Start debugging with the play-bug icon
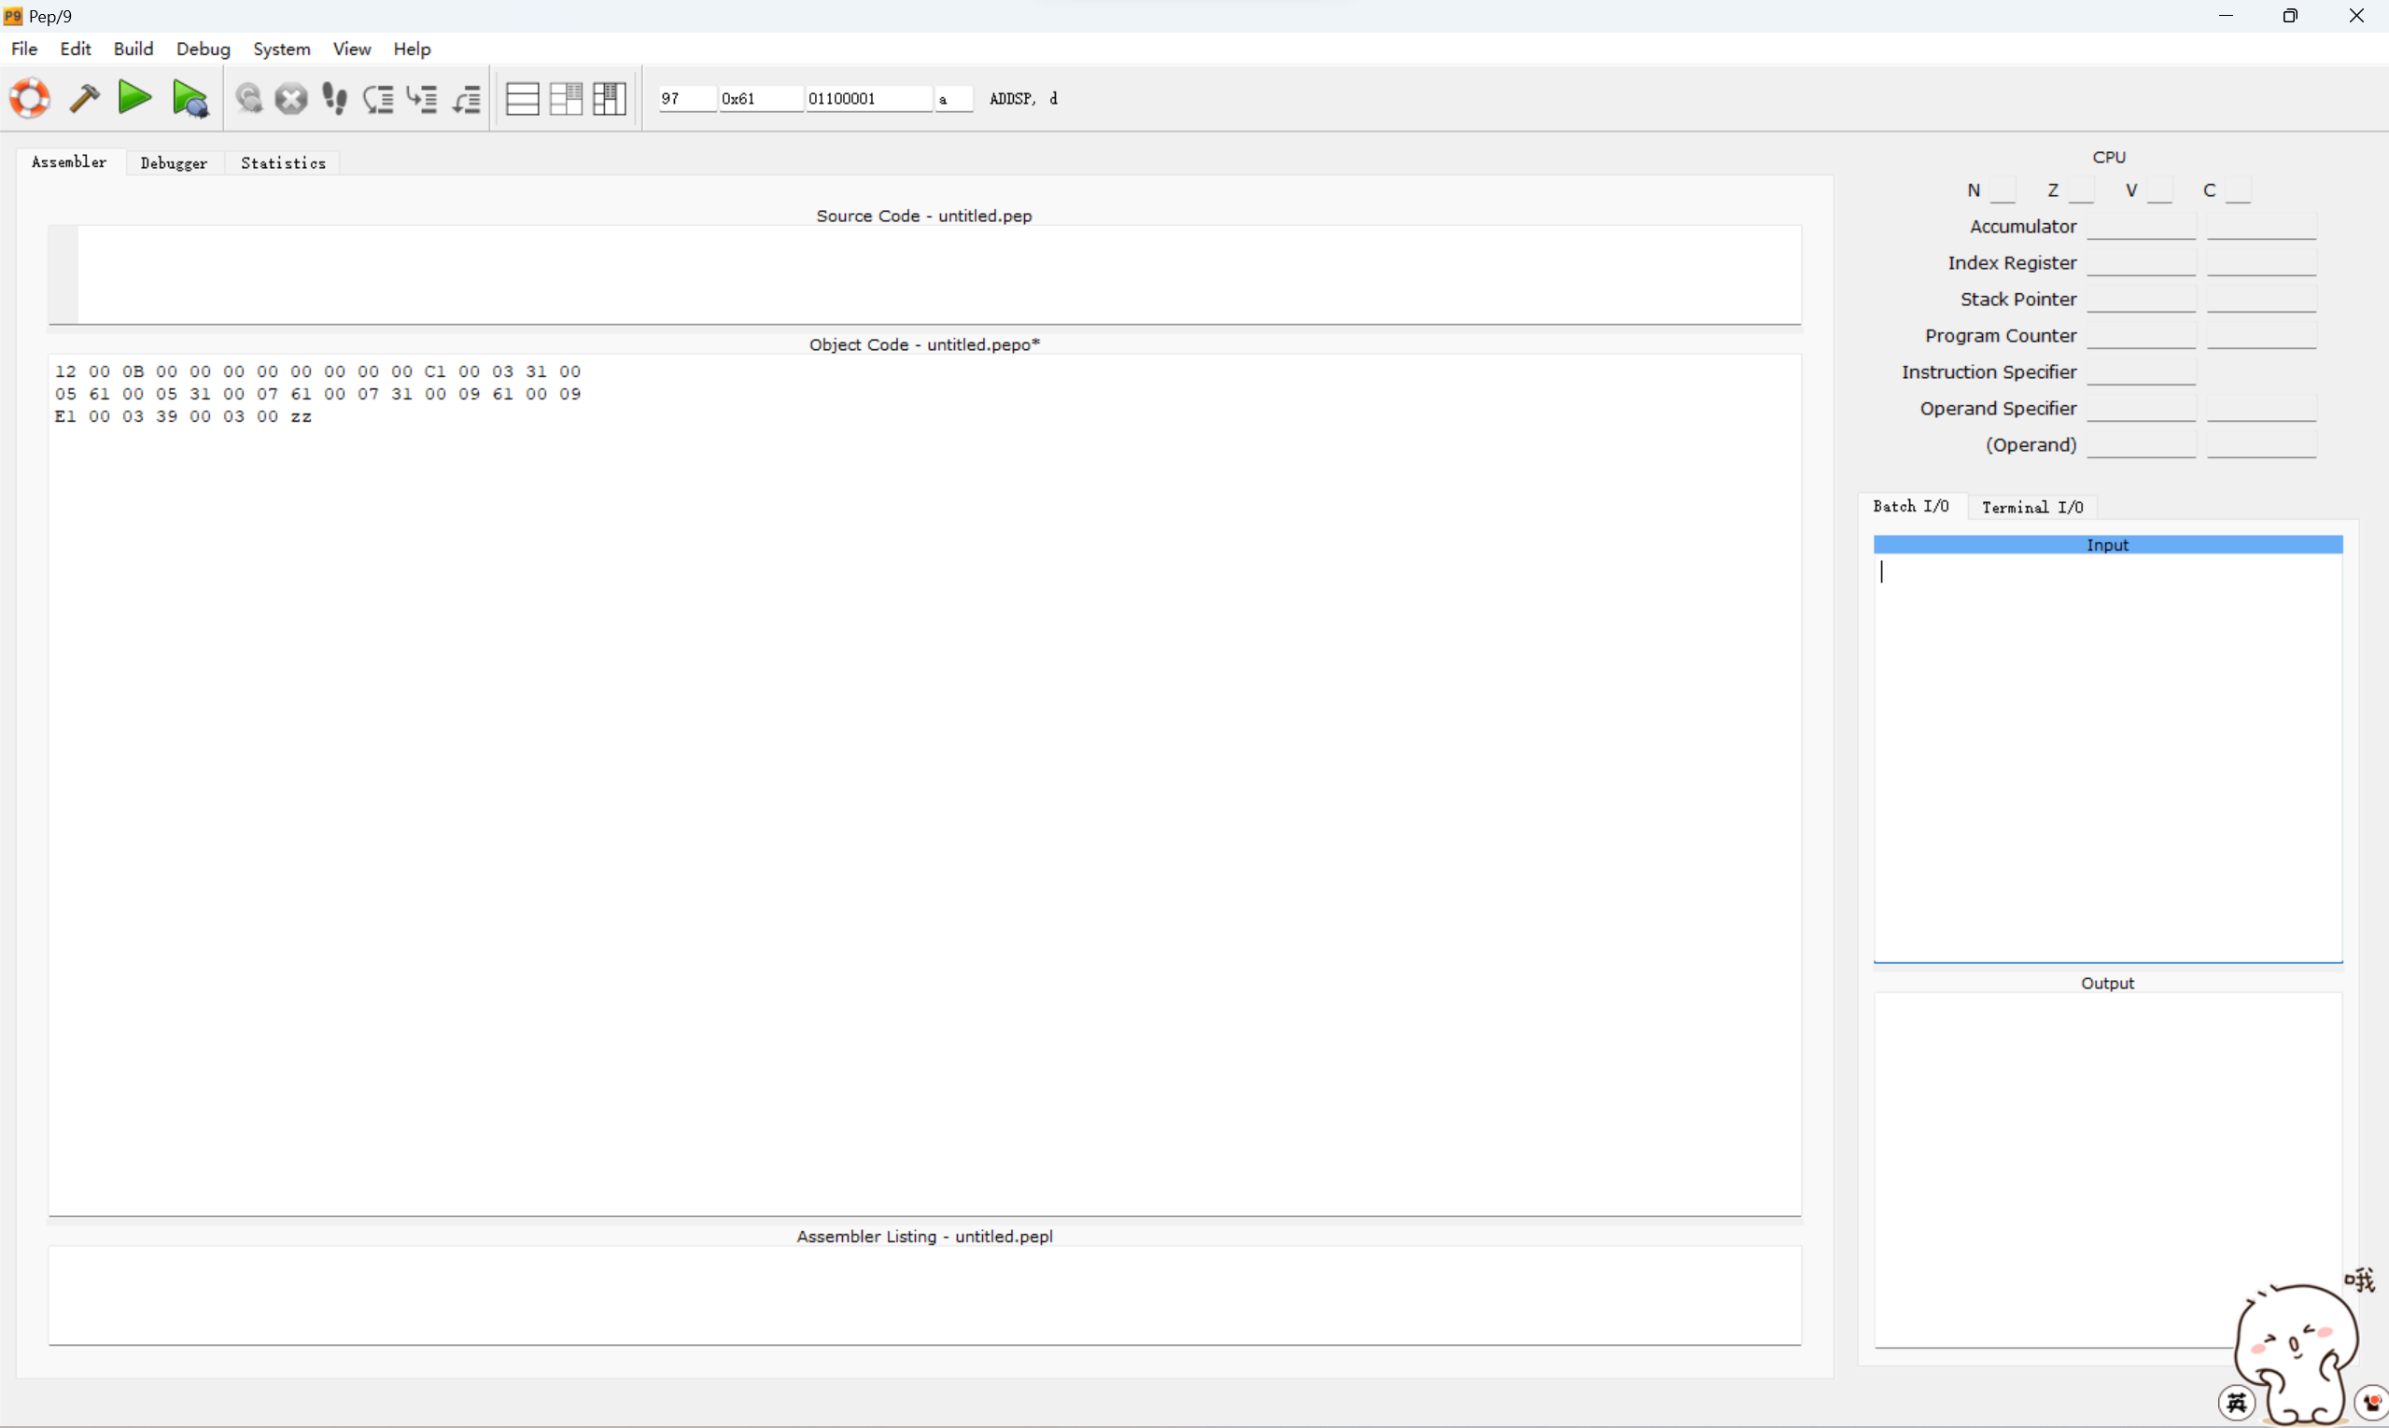Screen dimensions: 2389x1428 pos(190,98)
